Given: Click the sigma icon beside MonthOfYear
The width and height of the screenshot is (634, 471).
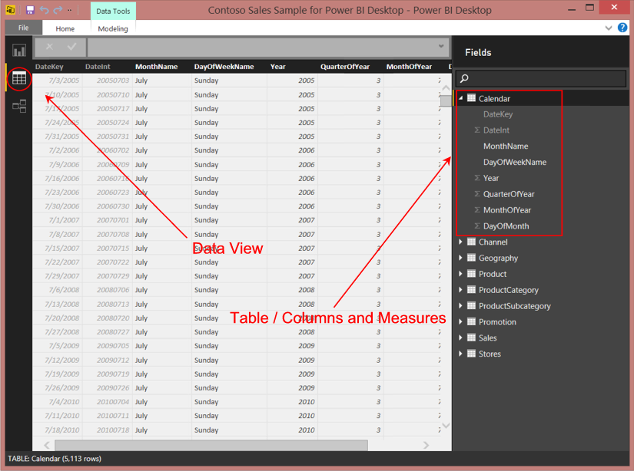Looking at the screenshot, I should 477,210.
